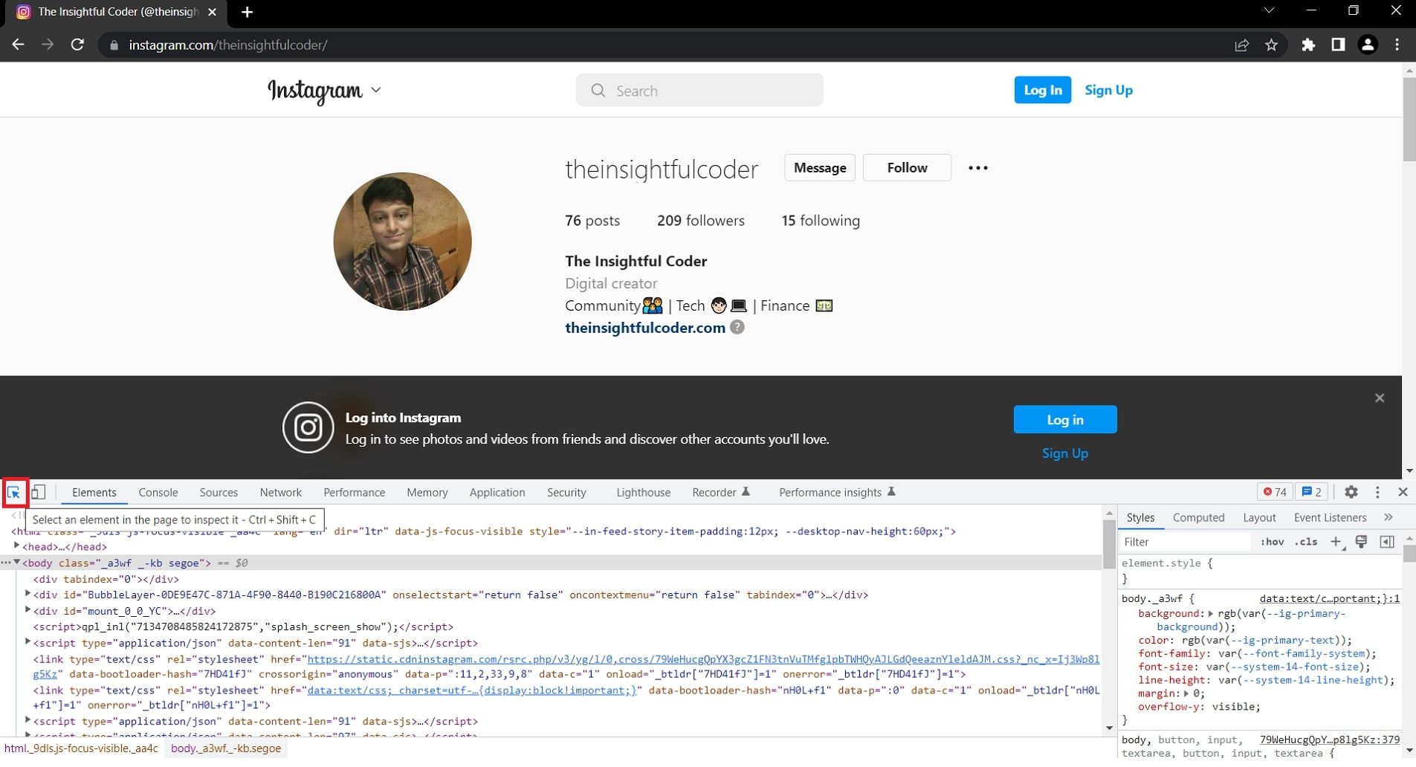View the 209 followers list
This screenshot has width=1416, height=767.
click(x=701, y=221)
